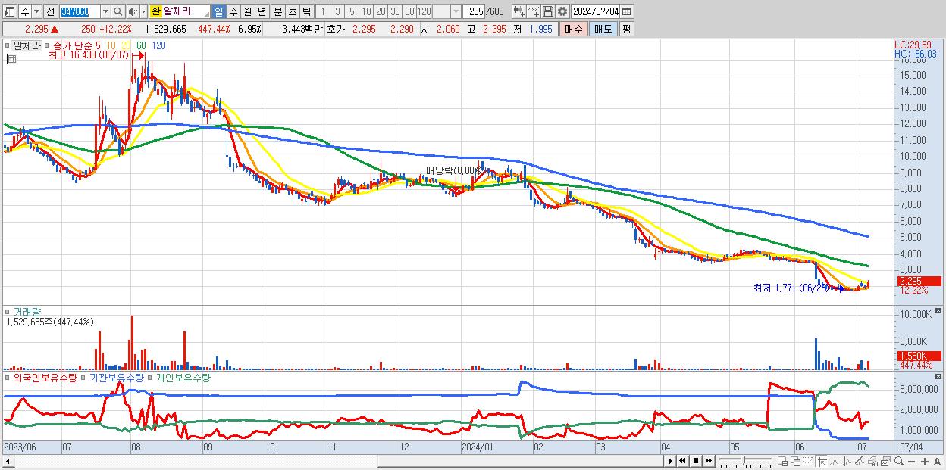Toggle the left chart panel icon
The width and height of the screenshot is (946, 470).
point(9,11)
